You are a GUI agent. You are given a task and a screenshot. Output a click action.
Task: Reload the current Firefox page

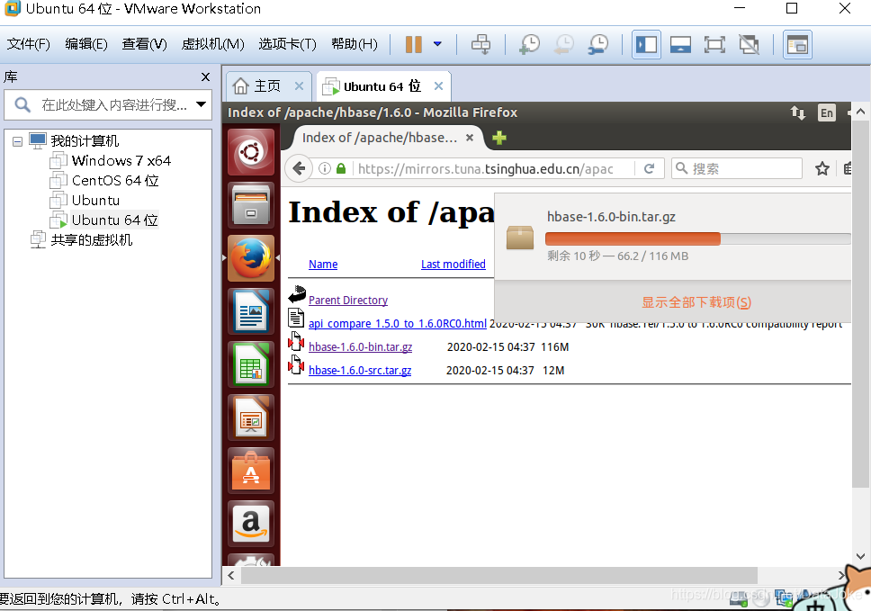coord(649,168)
